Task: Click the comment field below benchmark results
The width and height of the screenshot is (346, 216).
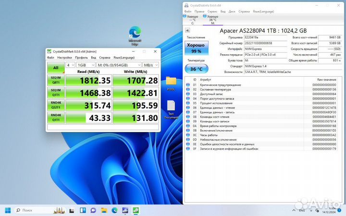Action: (x=103, y=127)
